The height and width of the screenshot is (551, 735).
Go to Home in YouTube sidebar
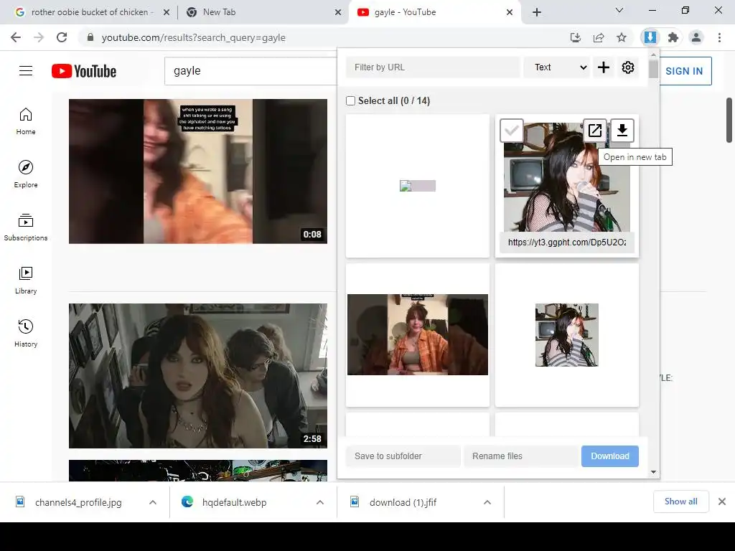[x=26, y=121]
